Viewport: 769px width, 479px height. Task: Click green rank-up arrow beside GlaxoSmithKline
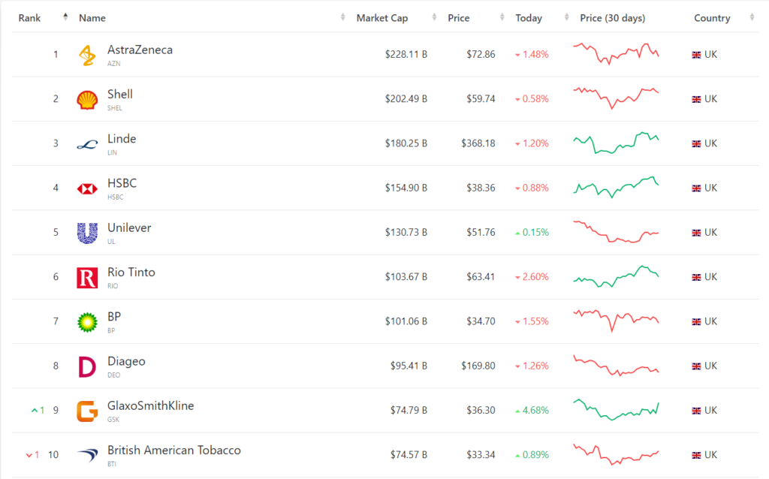pos(35,411)
